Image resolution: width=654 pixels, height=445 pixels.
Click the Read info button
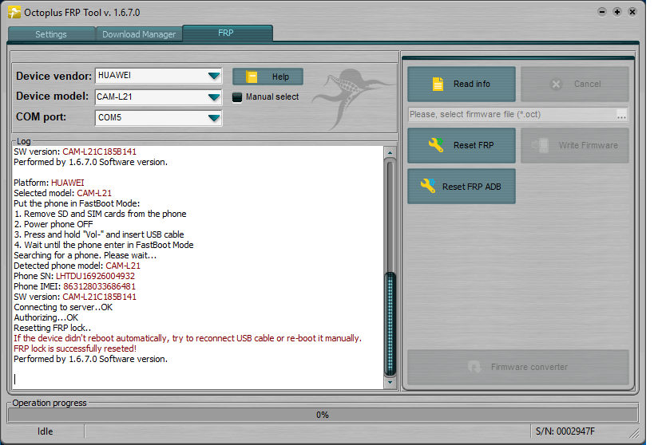[462, 85]
